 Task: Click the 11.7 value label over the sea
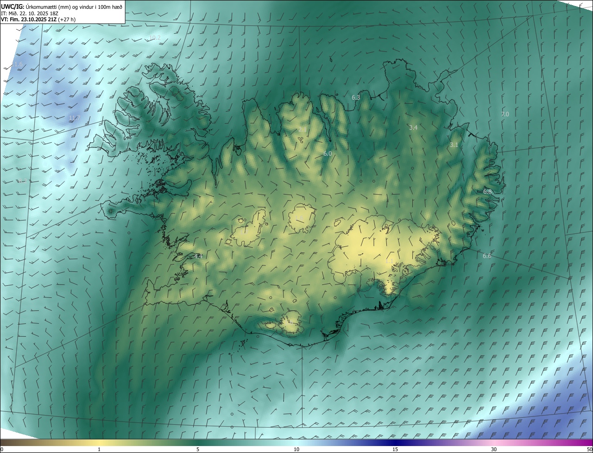click(x=75, y=118)
